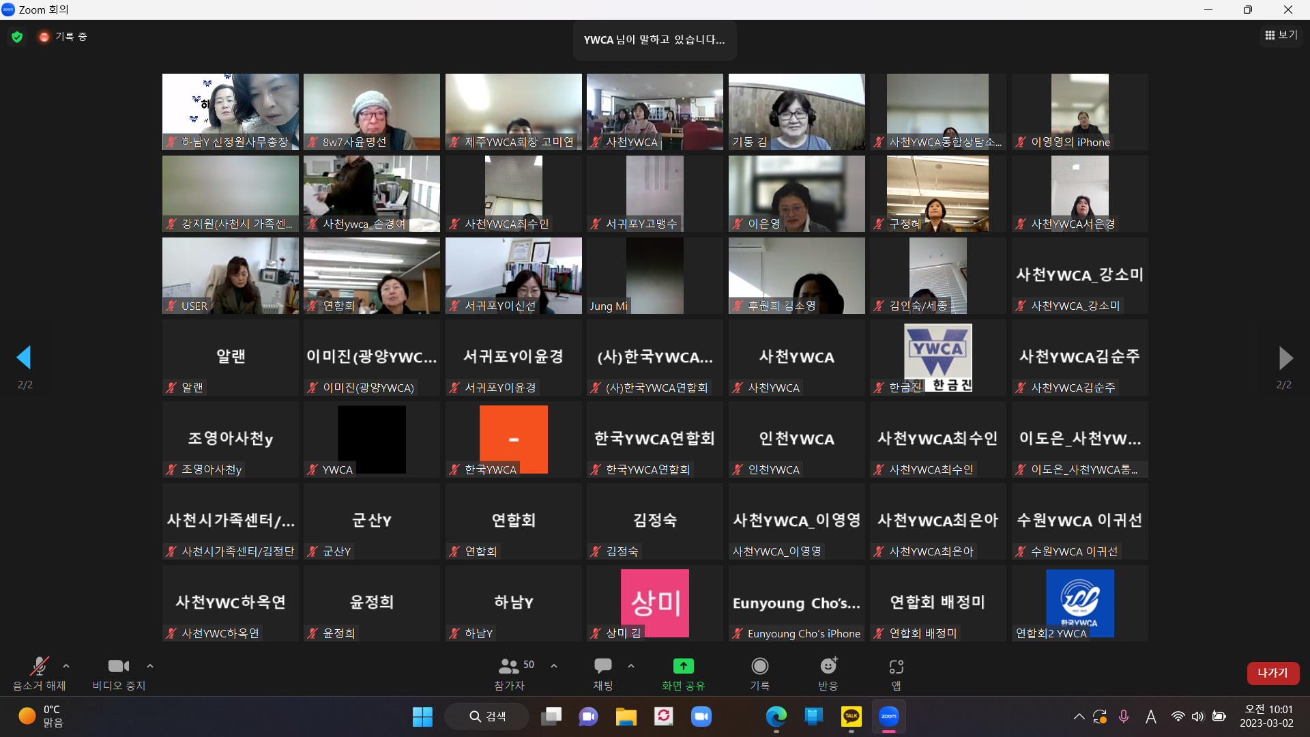Select 후원회 김소영 video tile
Viewport: 1310px width, 737px height.
pyautogui.click(x=797, y=276)
